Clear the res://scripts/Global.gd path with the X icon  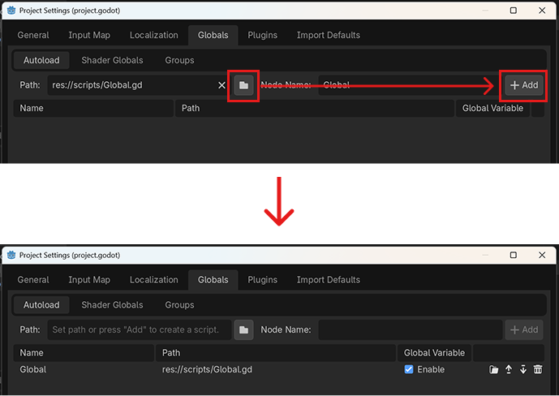221,85
